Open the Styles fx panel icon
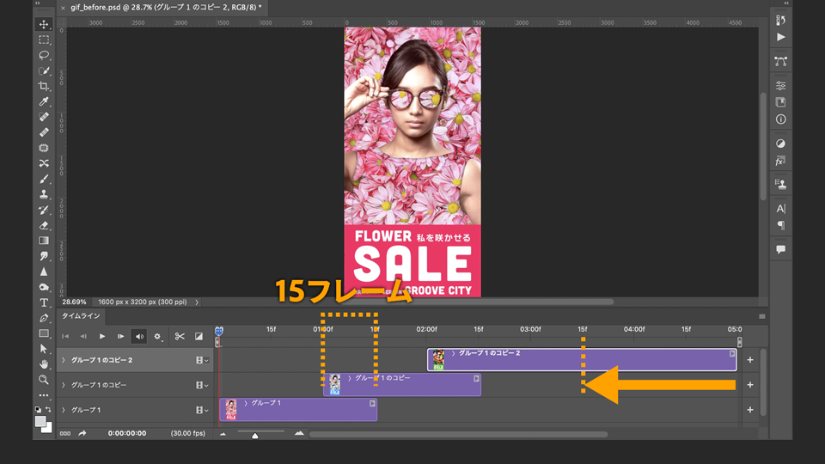 click(781, 161)
